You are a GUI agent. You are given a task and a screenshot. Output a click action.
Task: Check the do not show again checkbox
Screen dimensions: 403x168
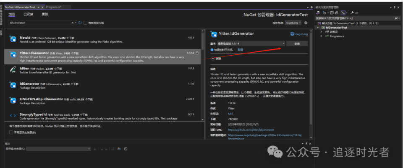(11, 132)
